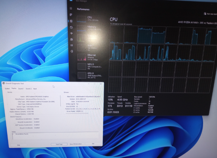The width and height of the screenshot is (217, 158).
Task: Open Users icon in Task Manager sidebar
Action: pyautogui.click(x=71, y=39)
